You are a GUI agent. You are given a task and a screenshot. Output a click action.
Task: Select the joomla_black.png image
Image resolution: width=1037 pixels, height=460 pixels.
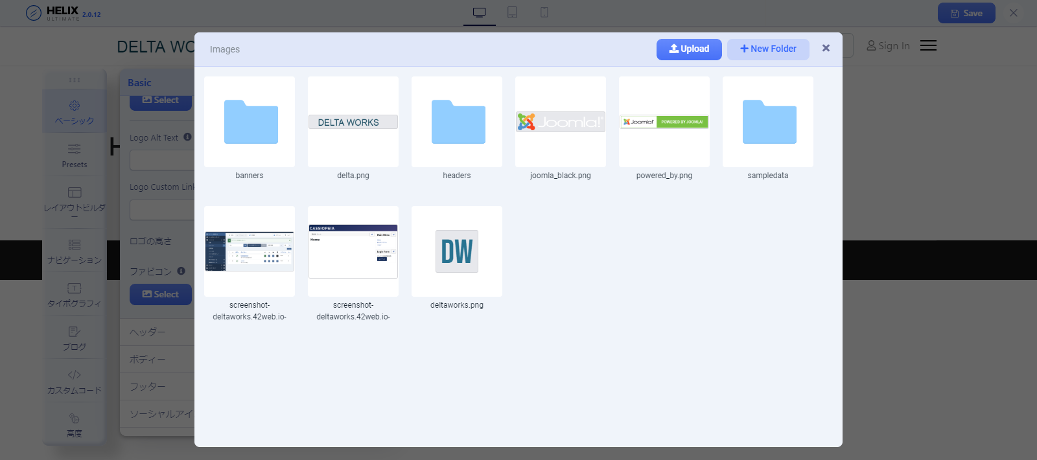click(561, 122)
